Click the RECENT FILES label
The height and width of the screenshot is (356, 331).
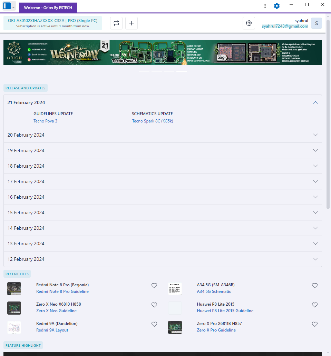(17, 274)
